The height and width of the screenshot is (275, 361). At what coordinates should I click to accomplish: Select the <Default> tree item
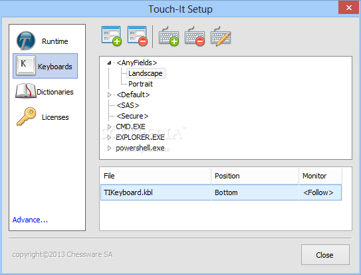[133, 95]
